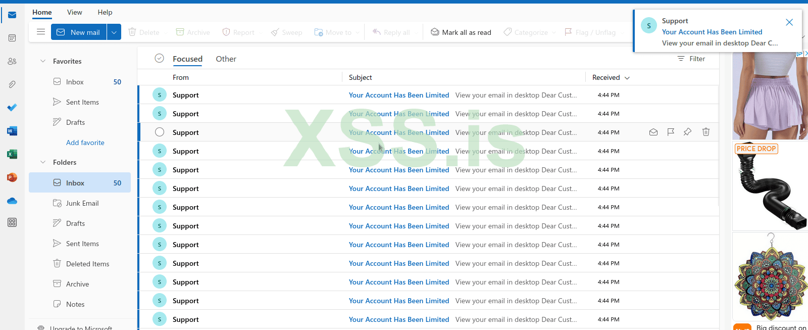
Task: Click the Report toolbar button
Action: [238, 32]
